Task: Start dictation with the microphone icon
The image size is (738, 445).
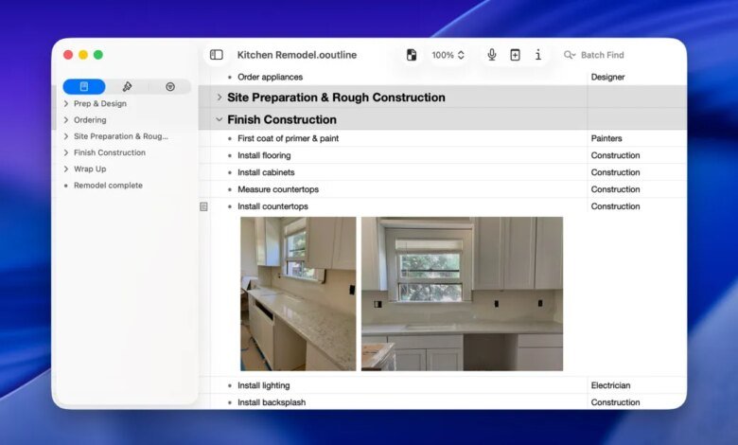Action: 492,55
